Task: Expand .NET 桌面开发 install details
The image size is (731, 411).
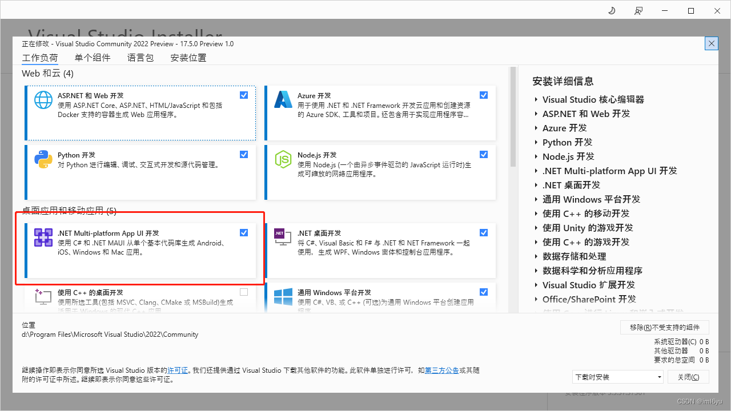Action: coord(537,185)
